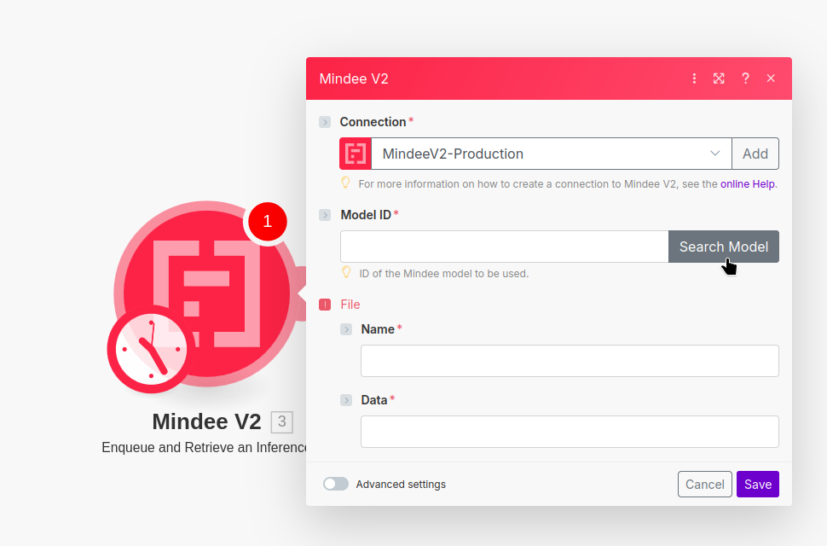Expand the Data field section chevron
Image resolution: width=827 pixels, height=546 pixels.
coord(346,400)
